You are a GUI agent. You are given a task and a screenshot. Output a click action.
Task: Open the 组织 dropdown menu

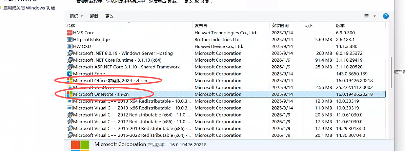click(76, 16)
